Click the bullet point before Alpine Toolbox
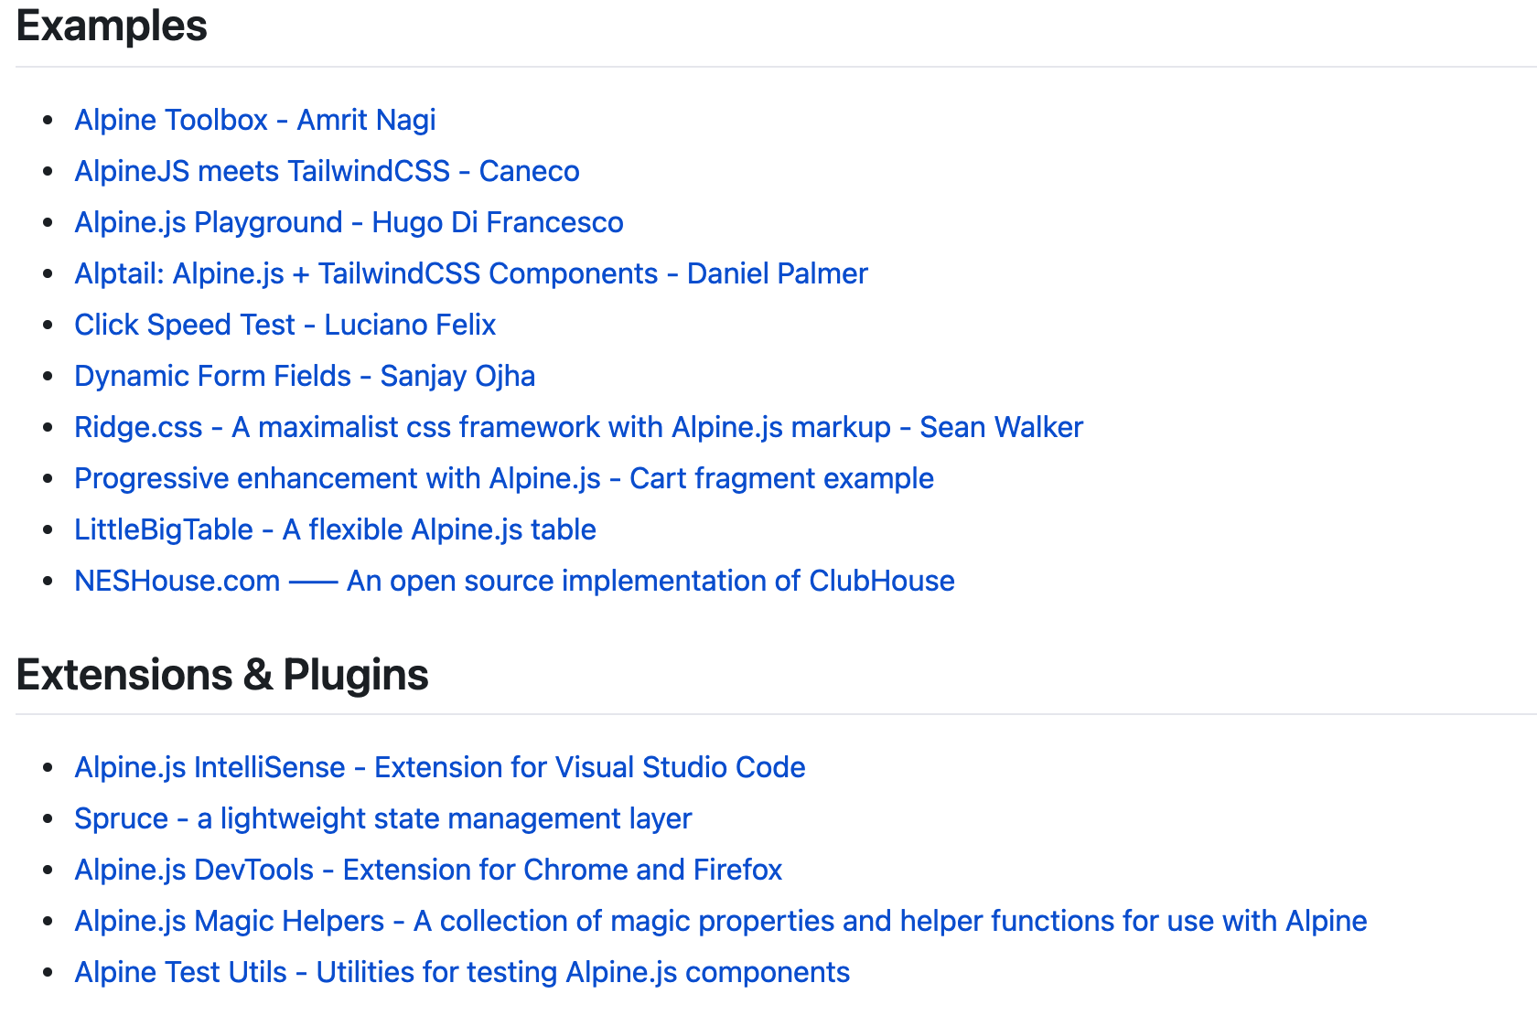Viewport: 1537px width, 1015px height. coord(48,121)
